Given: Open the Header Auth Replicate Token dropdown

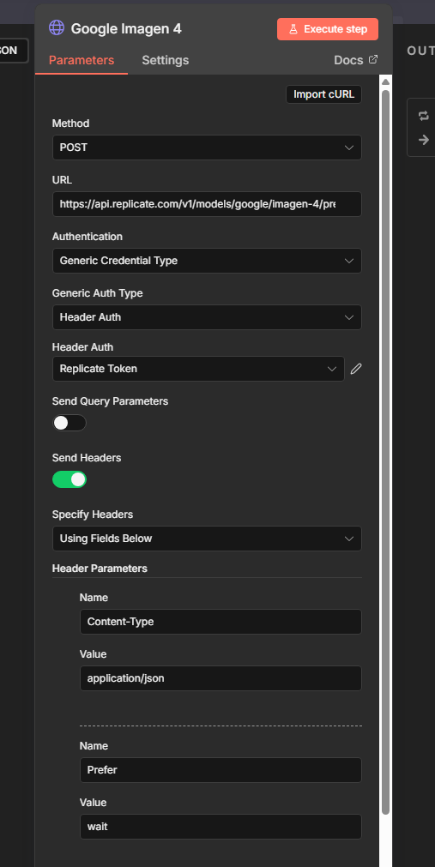Looking at the screenshot, I should 199,369.
